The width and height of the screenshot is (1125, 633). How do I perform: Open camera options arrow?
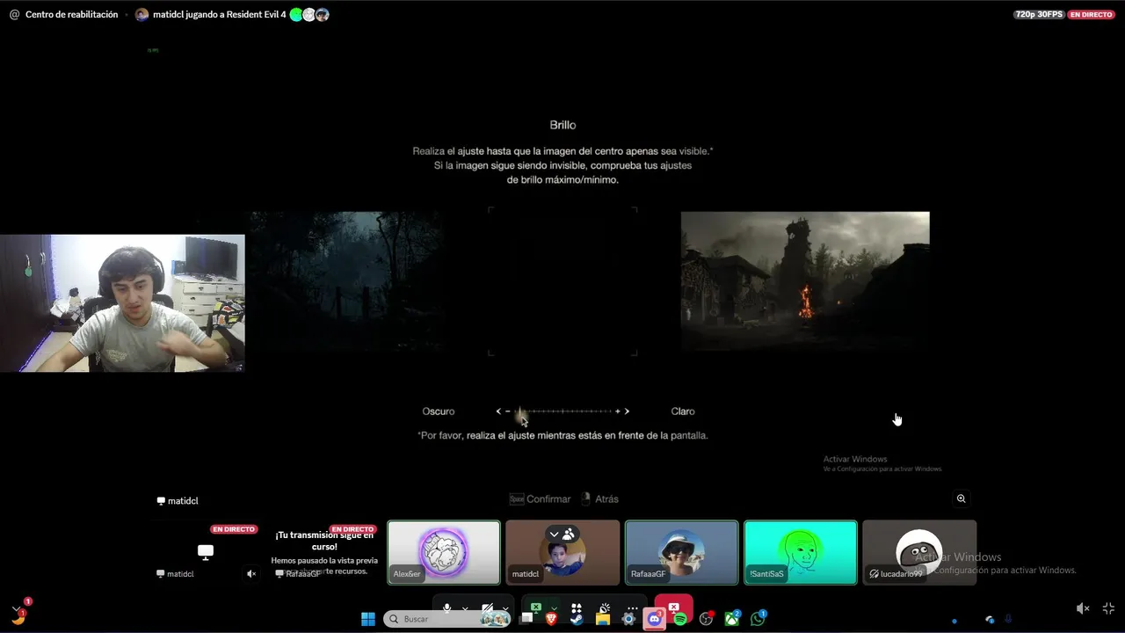click(x=505, y=608)
